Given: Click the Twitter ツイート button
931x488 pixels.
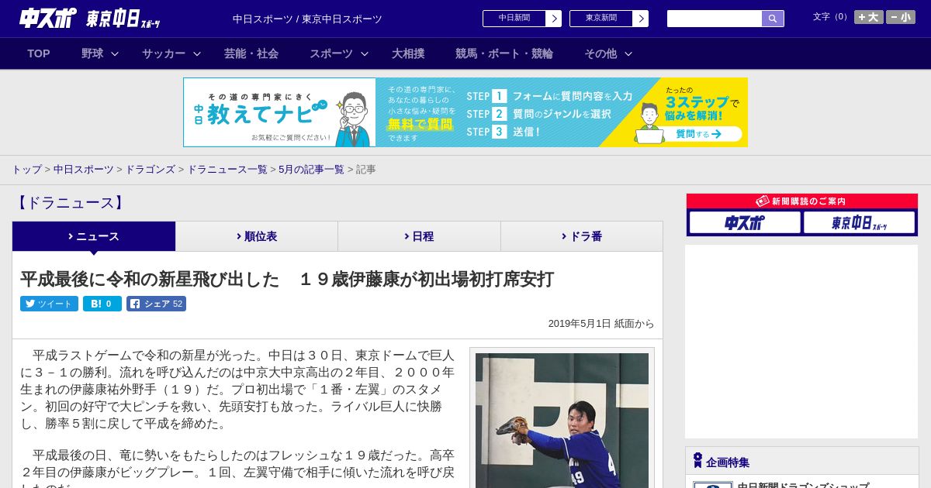Looking at the screenshot, I should tap(49, 304).
